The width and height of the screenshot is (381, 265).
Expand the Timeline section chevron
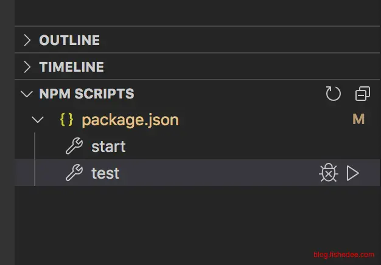(27, 67)
